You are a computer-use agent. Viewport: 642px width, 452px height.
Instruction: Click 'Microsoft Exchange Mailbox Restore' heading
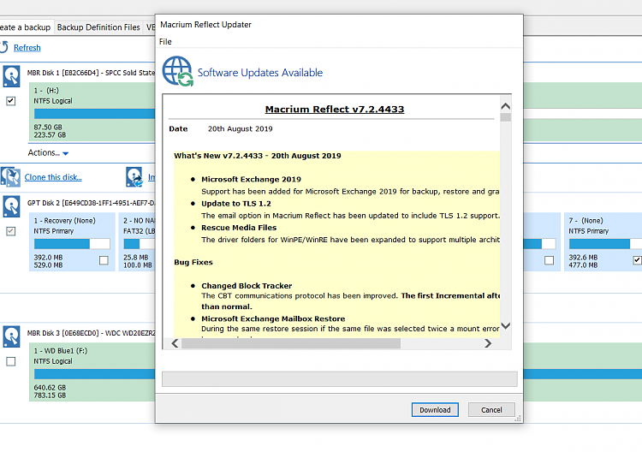(x=273, y=318)
